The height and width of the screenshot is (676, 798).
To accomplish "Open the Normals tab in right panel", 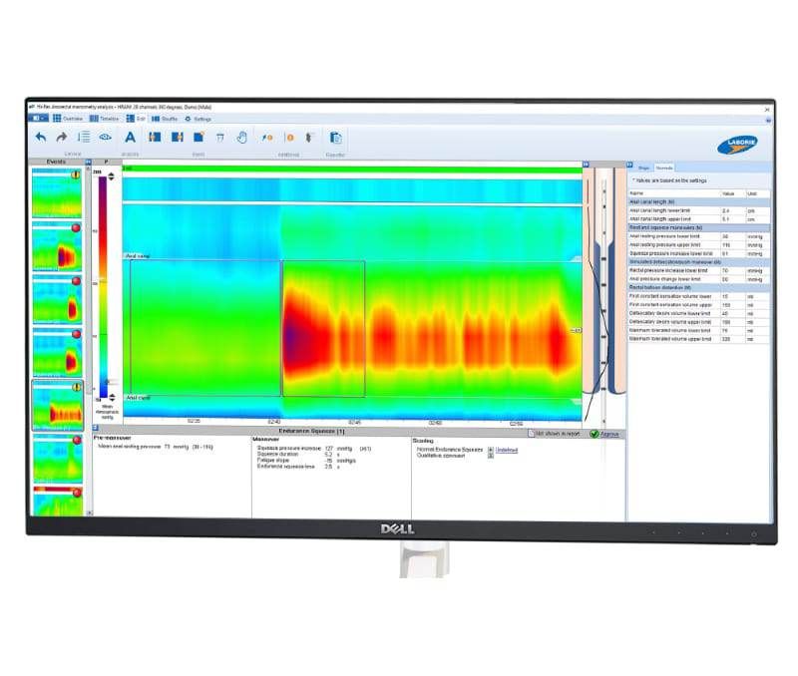I will 664,168.
